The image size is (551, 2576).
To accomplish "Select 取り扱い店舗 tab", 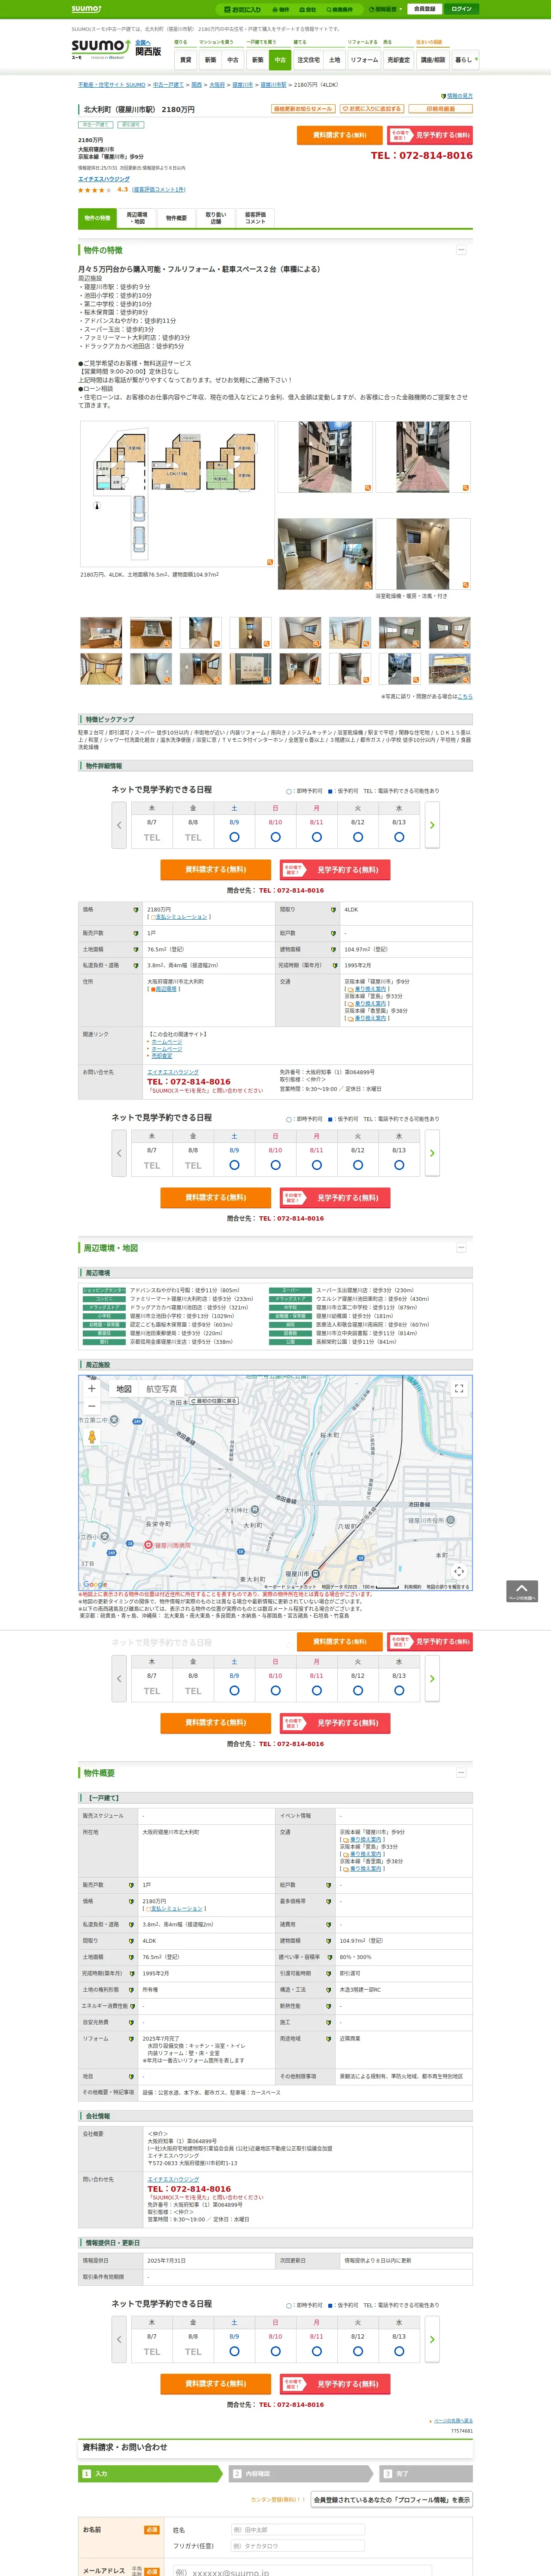I will pos(215,218).
